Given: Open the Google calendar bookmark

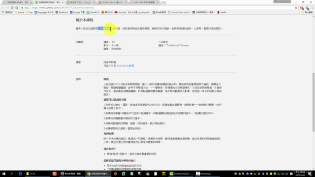Looking at the screenshot, I should click(77, 12).
